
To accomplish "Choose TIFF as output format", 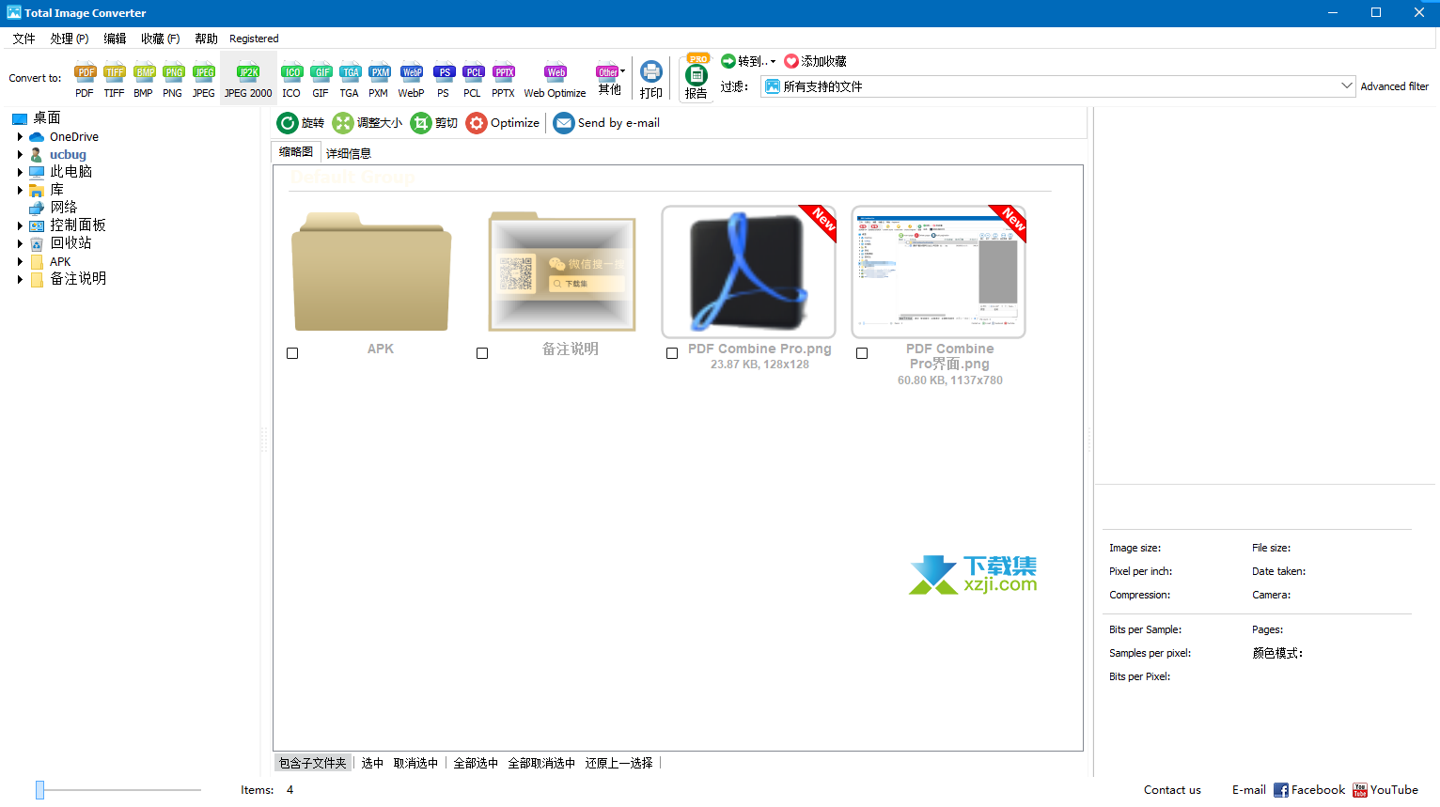I will pos(115,81).
